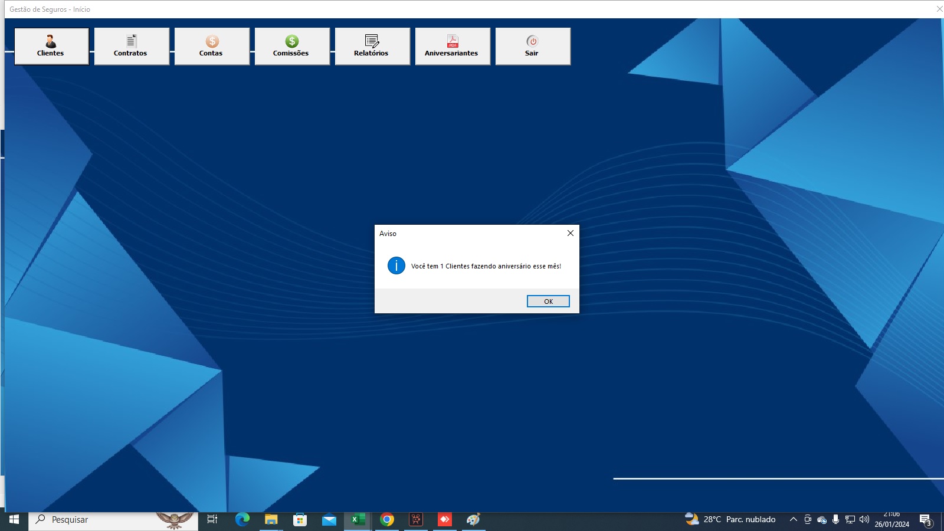The width and height of the screenshot is (944, 531).
Task: Click the Sair power button
Action: pos(533,46)
